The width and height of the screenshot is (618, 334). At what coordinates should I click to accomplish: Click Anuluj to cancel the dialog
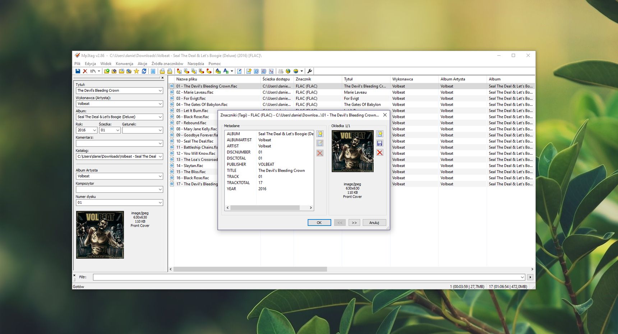click(x=374, y=223)
